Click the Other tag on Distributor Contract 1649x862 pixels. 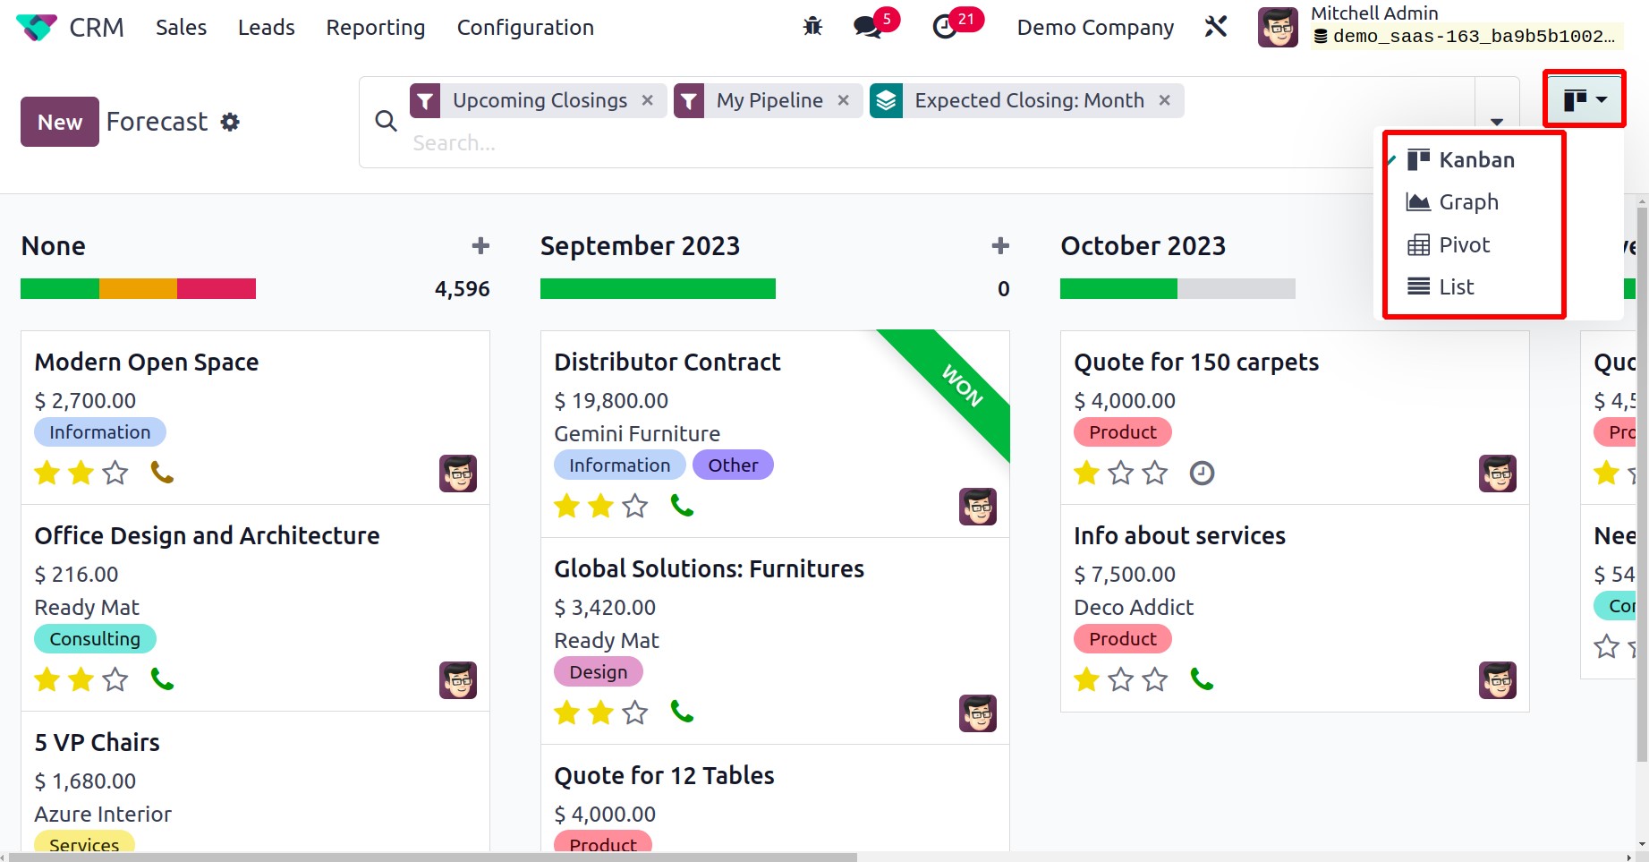coord(733,465)
